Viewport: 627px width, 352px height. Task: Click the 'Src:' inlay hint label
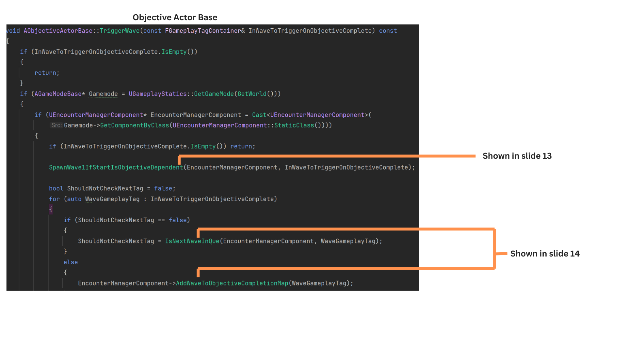[56, 125]
